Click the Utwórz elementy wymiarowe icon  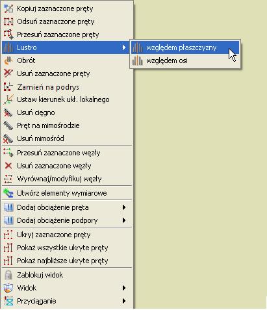pyautogui.click(x=8, y=193)
